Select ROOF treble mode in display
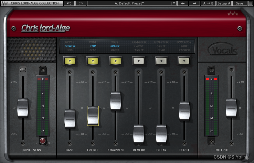The height and width of the screenshot is (163, 254). click(x=93, y=42)
